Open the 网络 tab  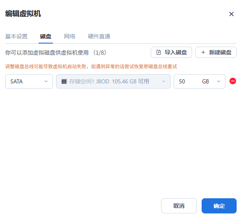click(70, 36)
